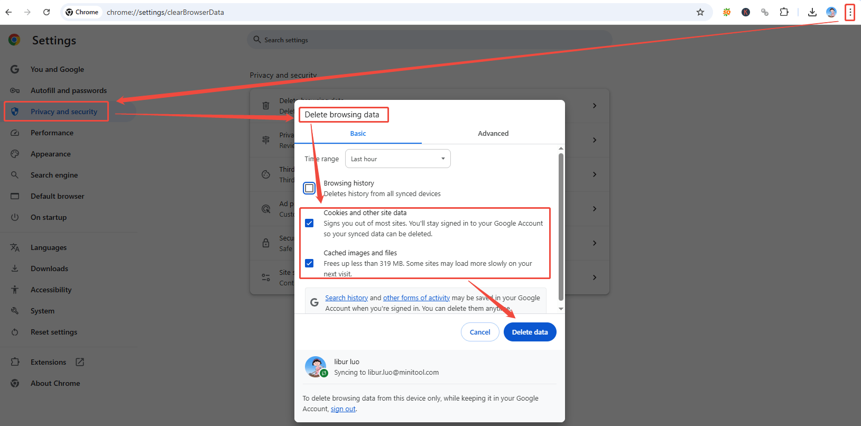Click the key icon for Autofill and passwords
Viewport: 861px width, 426px height.
(15, 90)
